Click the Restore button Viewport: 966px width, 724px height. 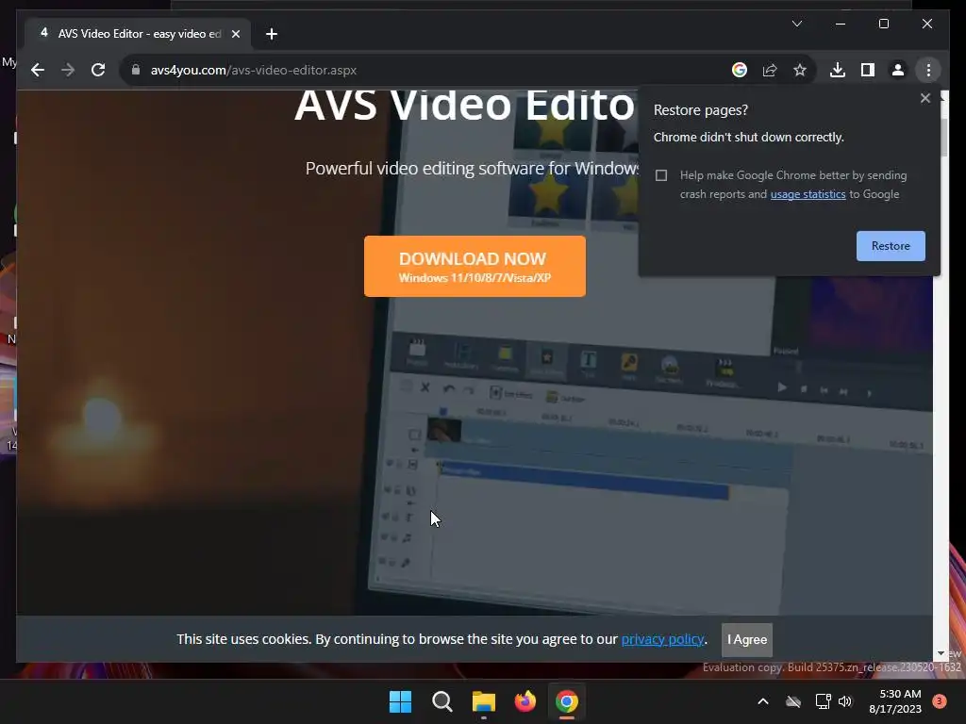pos(891,246)
